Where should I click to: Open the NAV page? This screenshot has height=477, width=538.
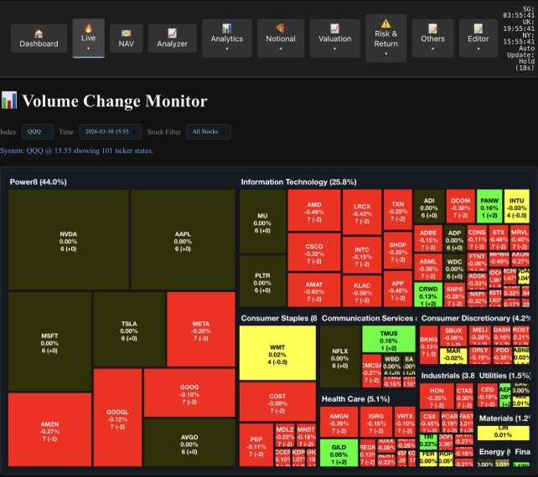point(126,38)
